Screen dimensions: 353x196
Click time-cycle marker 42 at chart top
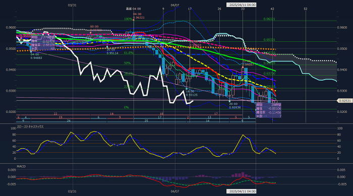272,9
